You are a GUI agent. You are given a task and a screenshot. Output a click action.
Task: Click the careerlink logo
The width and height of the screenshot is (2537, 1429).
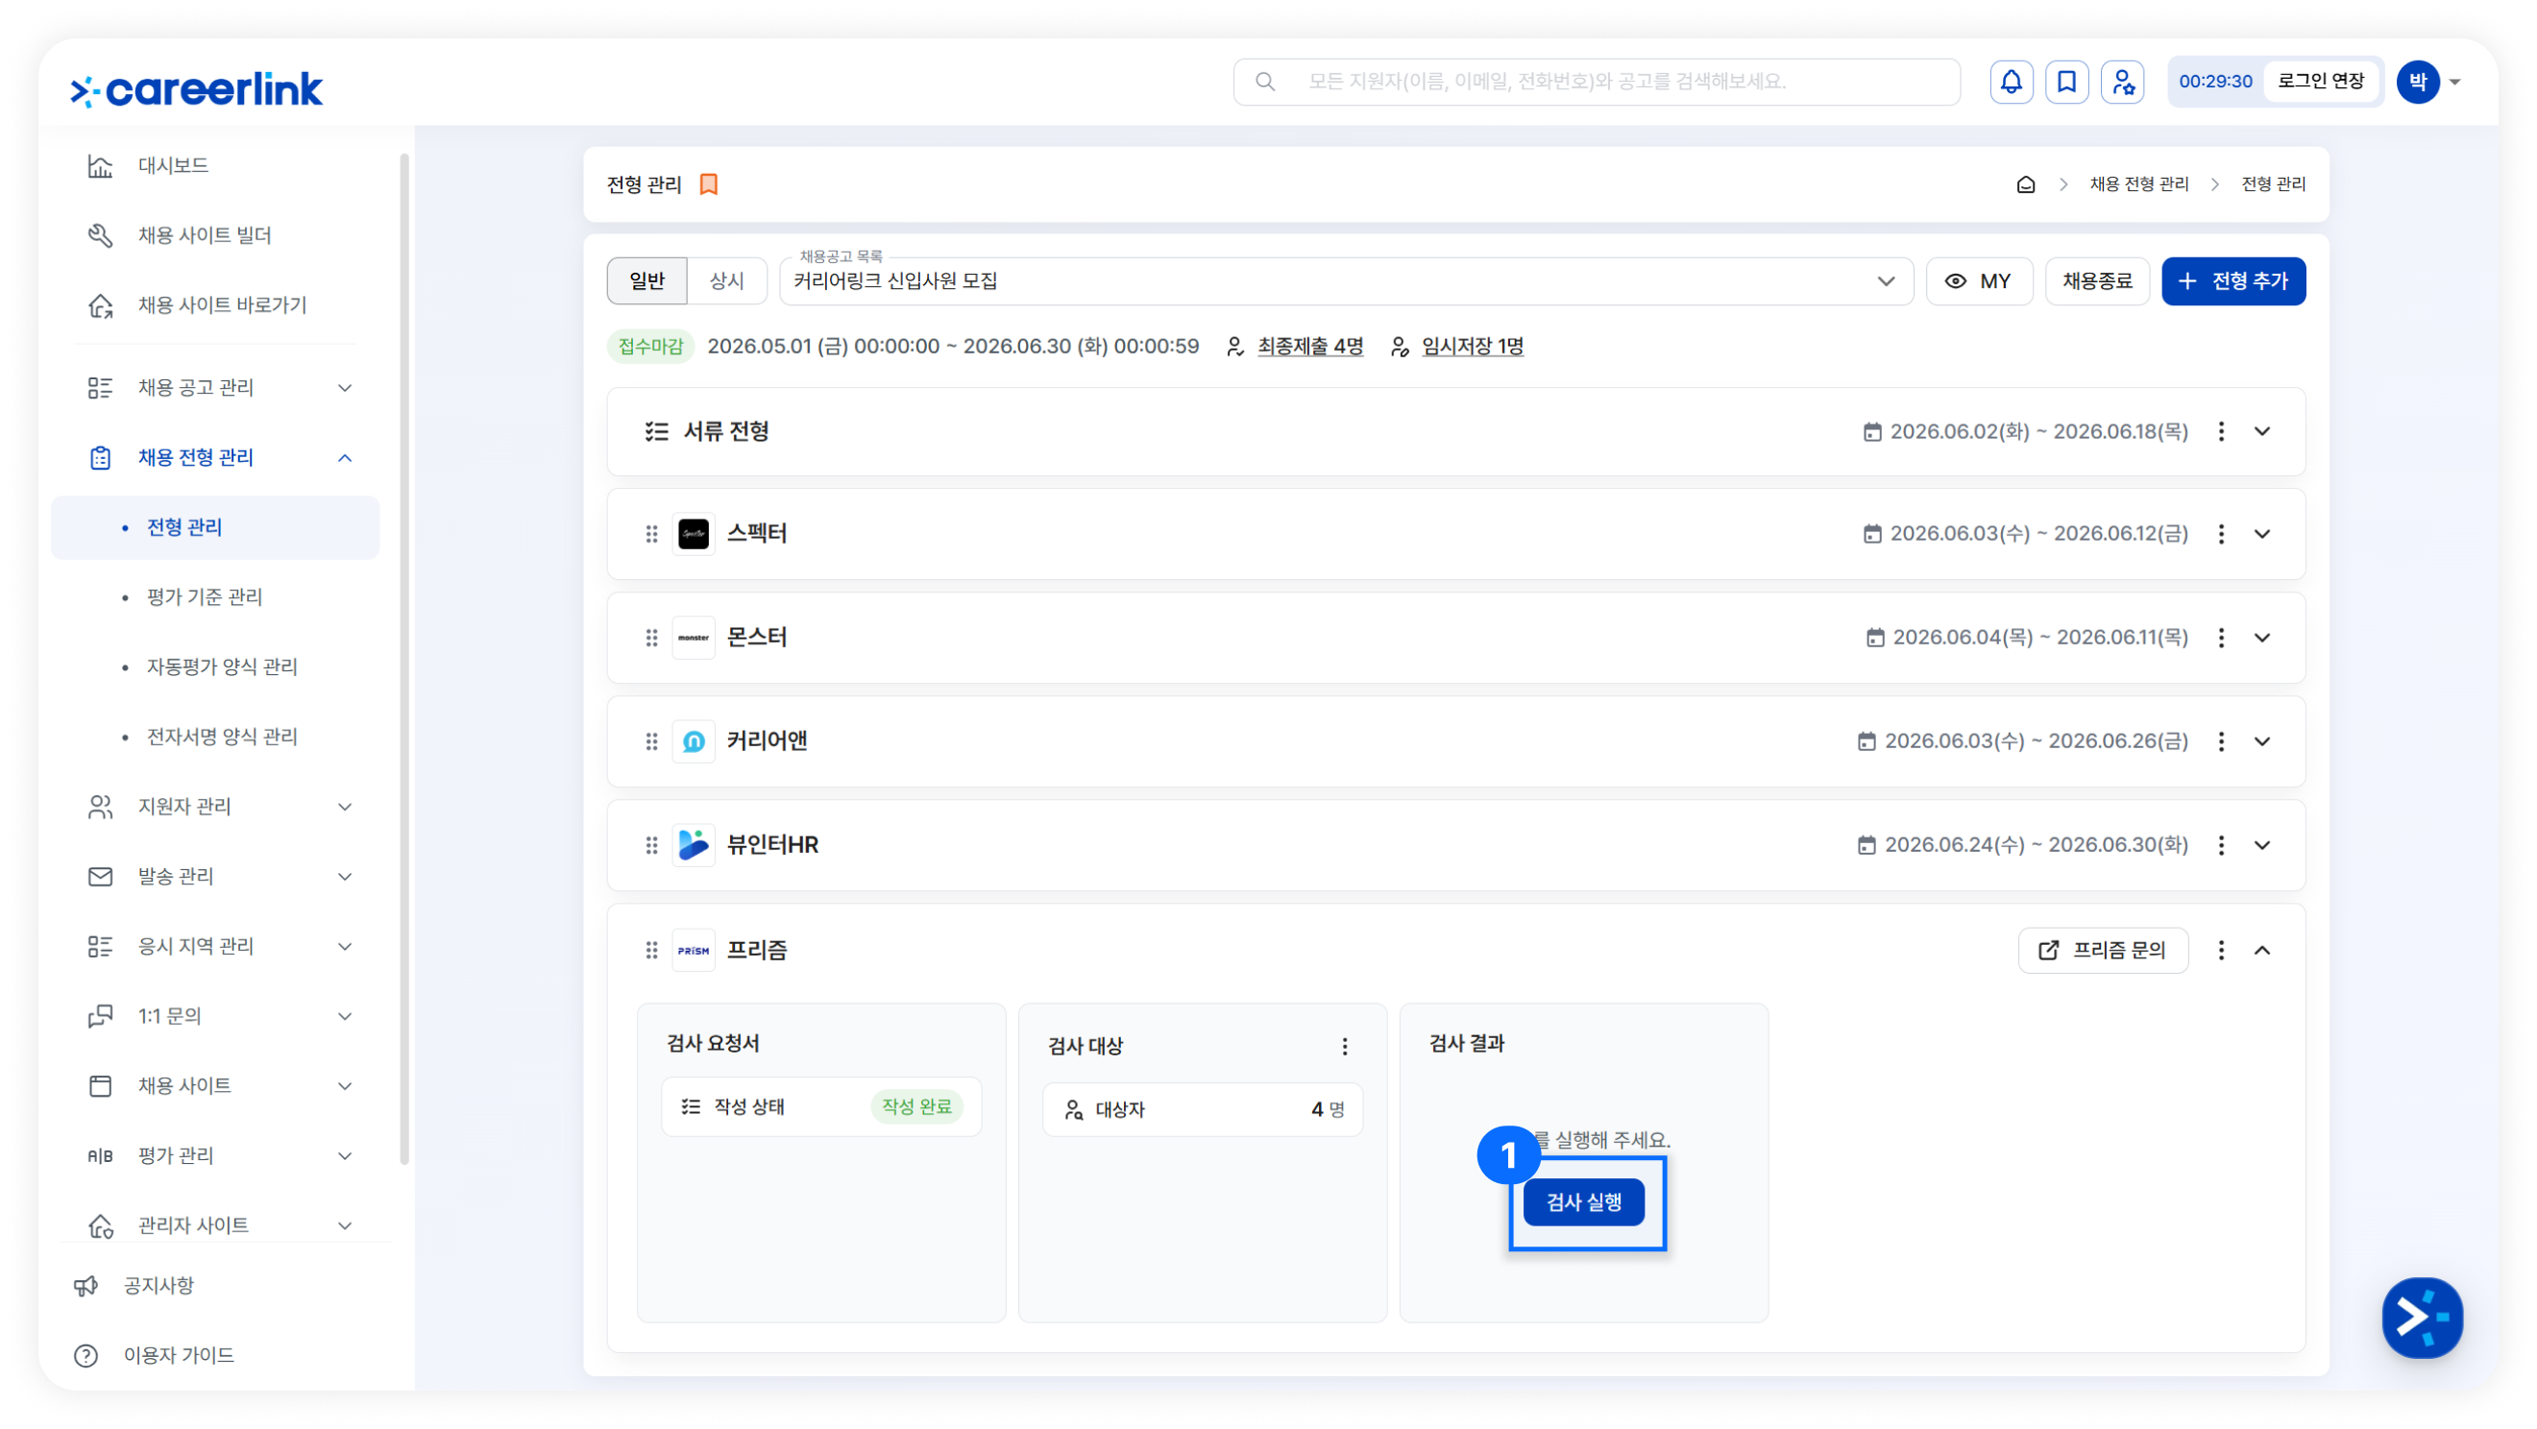[196, 89]
